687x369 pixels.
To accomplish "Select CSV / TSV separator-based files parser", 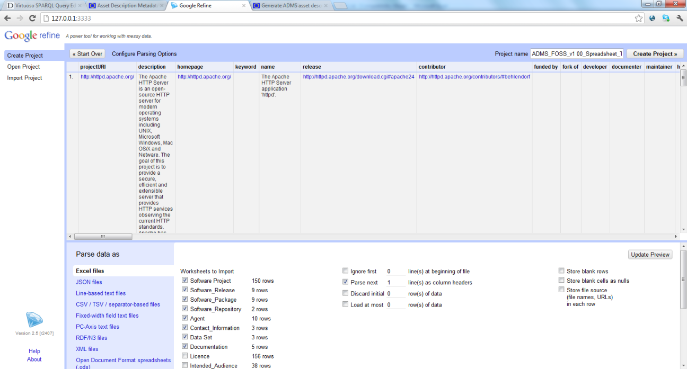I will (x=118, y=304).
